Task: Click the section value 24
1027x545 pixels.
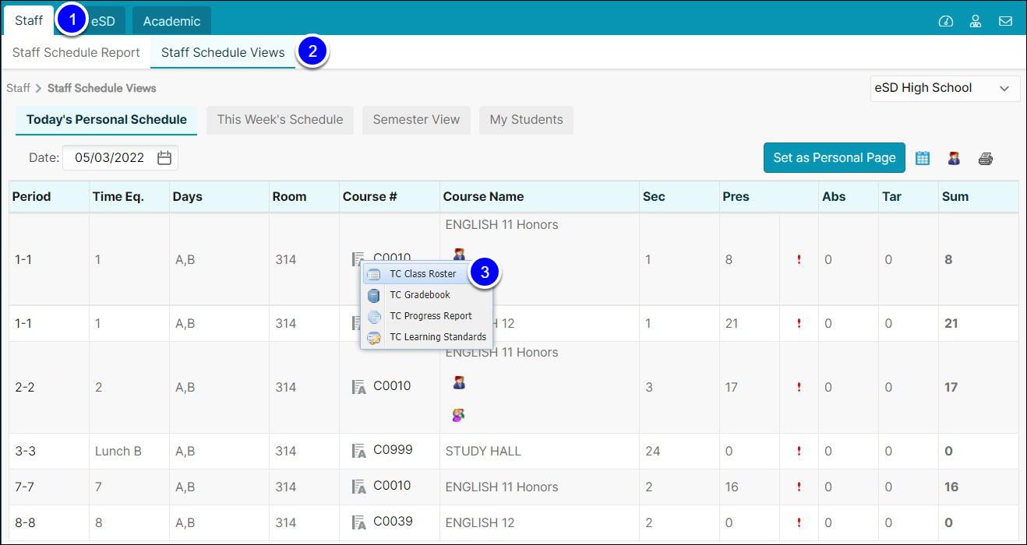Action: point(652,451)
